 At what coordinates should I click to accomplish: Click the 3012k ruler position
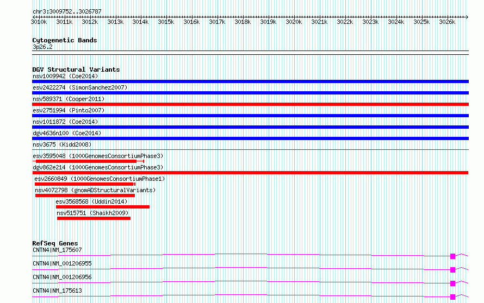pos(90,22)
